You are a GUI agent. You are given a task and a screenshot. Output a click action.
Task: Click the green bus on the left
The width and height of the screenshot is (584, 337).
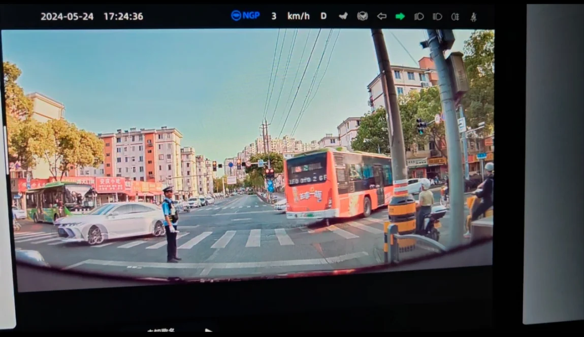tap(58, 200)
